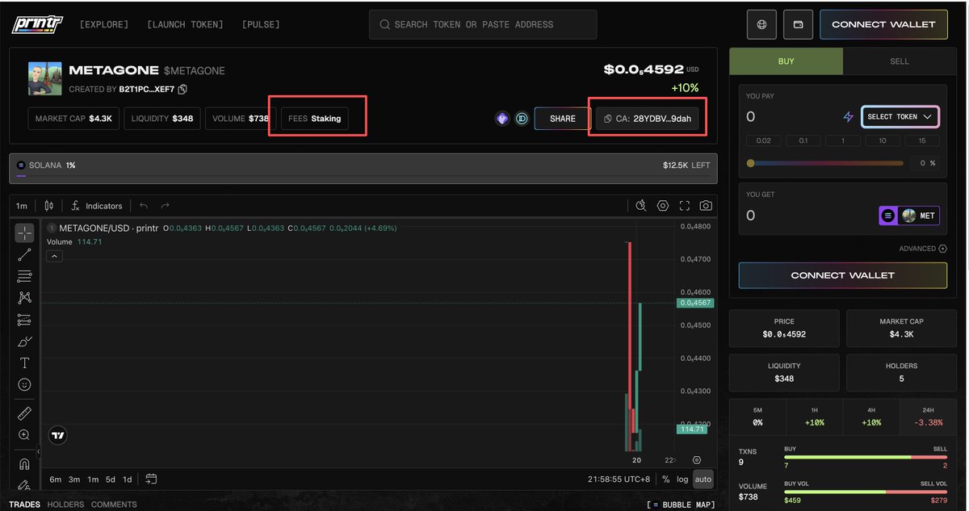Open Indicators on the chart toolbar
The image size is (969, 511).
pos(96,206)
